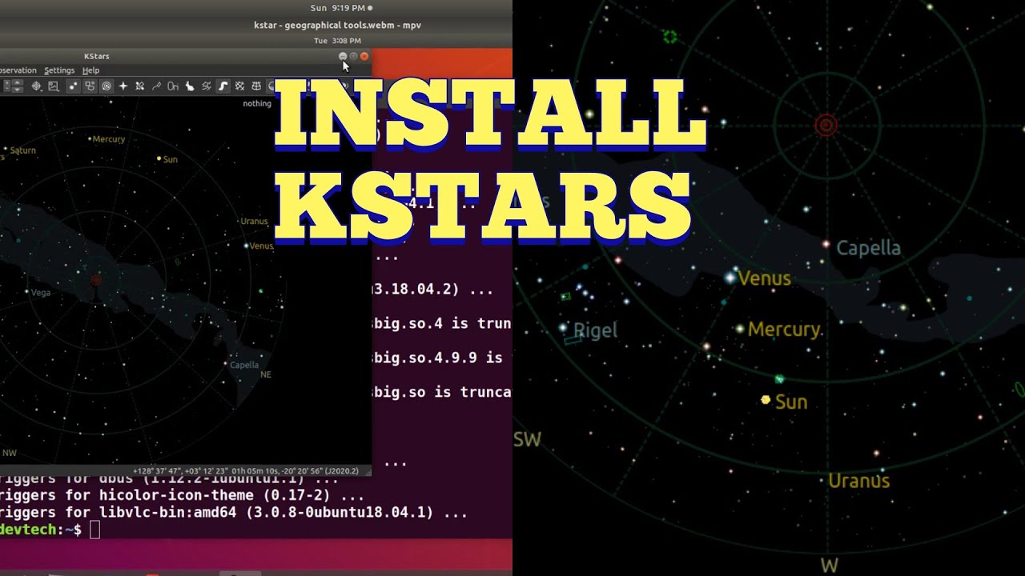Image resolution: width=1025 pixels, height=576 pixels.
Task: Toggle constellation names 'Ori' icon
Action: 173,86
